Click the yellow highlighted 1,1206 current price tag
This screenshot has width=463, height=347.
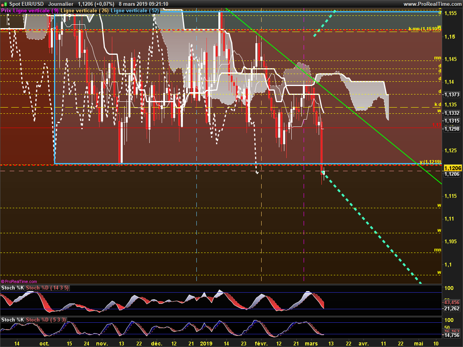[452, 168]
